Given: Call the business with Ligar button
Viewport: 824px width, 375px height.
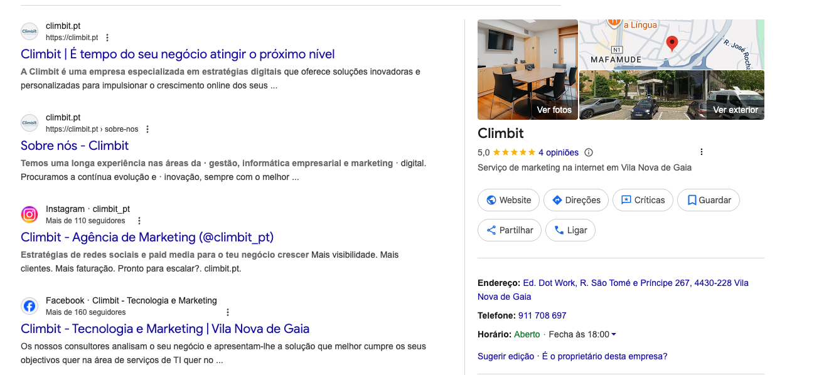Looking at the screenshot, I should (570, 230).
